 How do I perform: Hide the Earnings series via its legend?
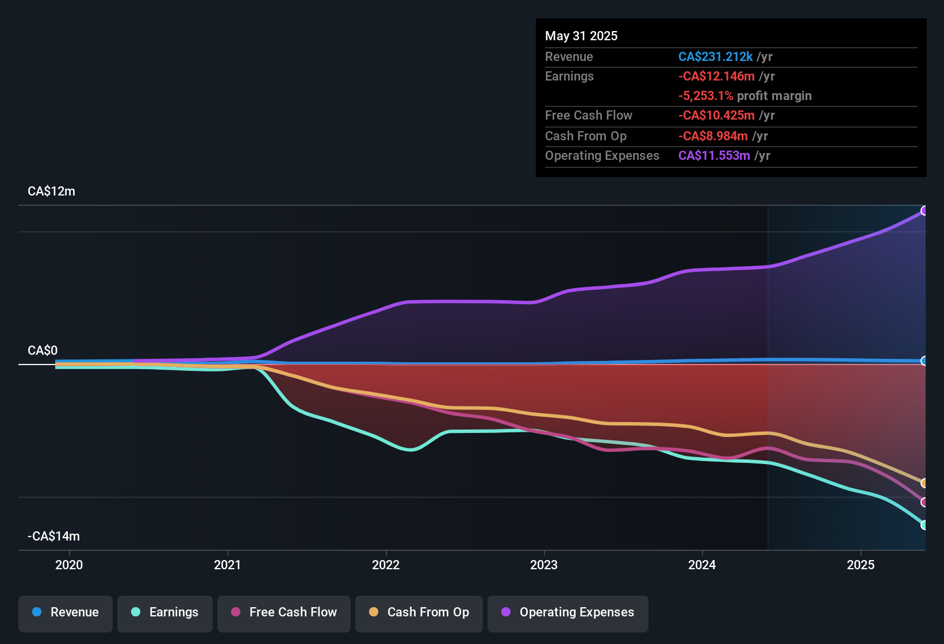coord(164,612)
